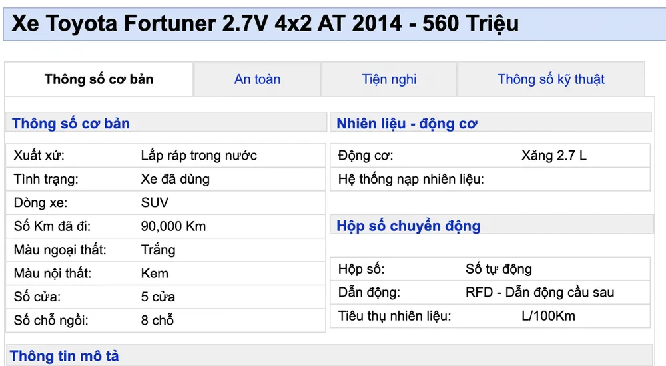Click the RFD - Dẫn động cầu sau value
The height and width of the screenshot is (366, 666).
click(x=539, y=293)
